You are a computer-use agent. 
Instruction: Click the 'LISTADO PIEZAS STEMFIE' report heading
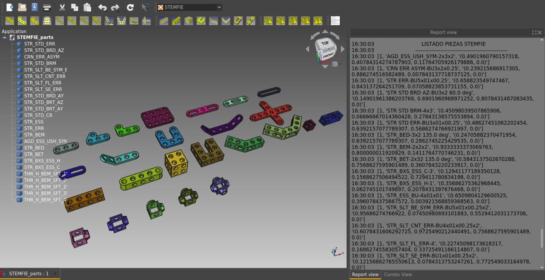pos(453,44)
